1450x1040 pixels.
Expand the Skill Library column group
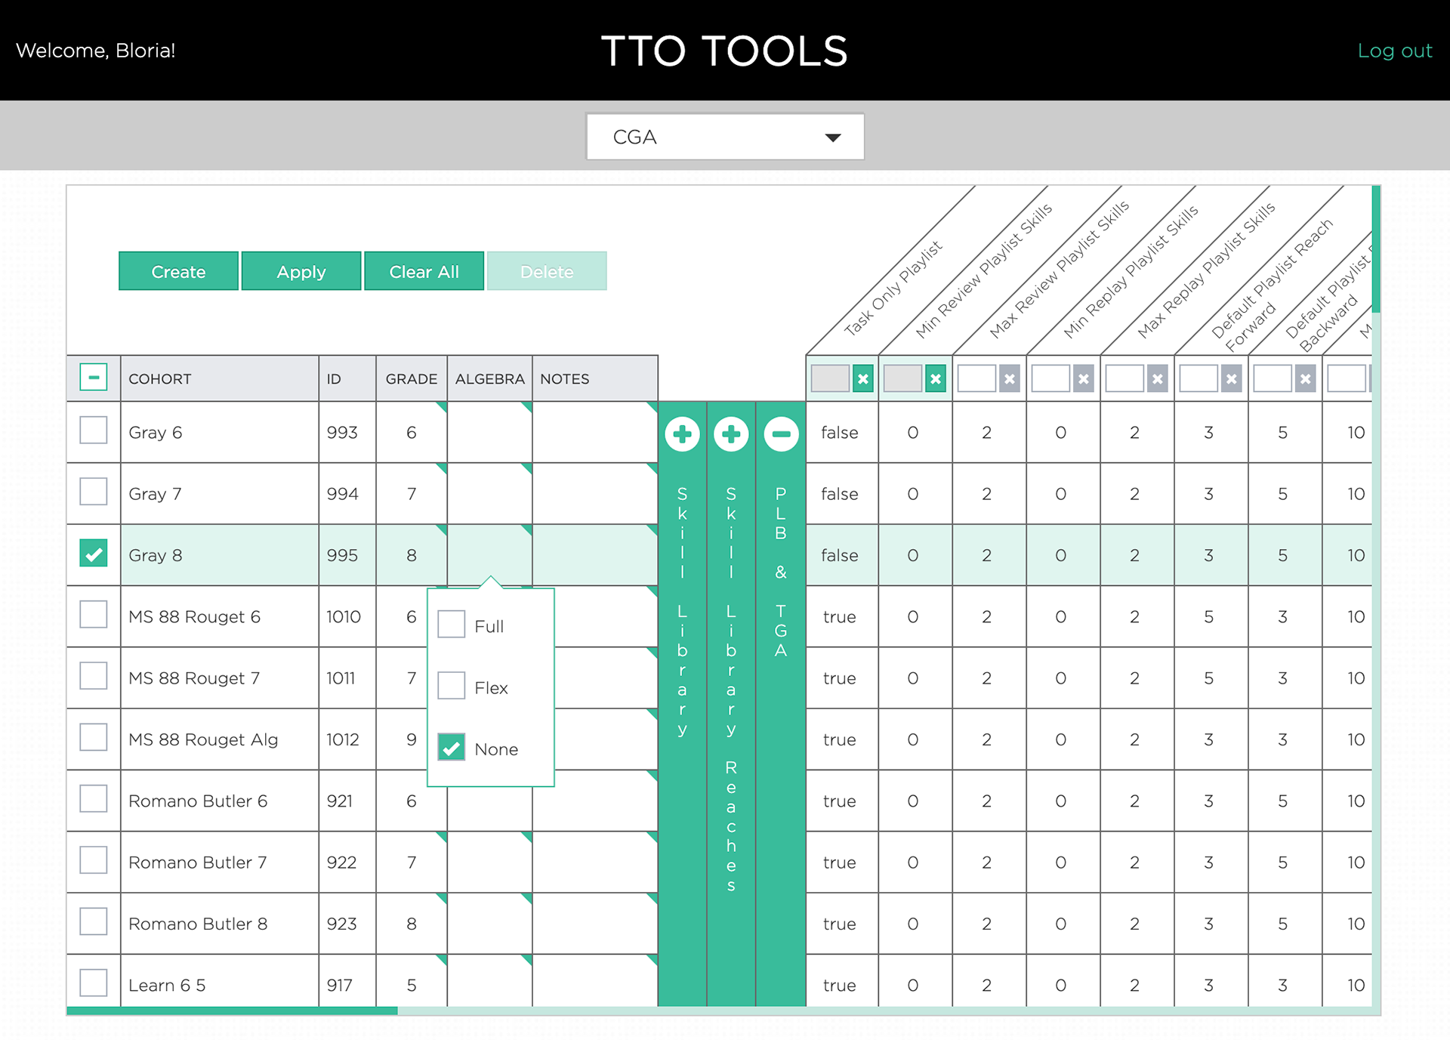(682, 434)
